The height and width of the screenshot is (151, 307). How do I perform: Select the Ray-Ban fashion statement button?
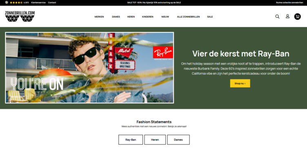tap(131, 140)
